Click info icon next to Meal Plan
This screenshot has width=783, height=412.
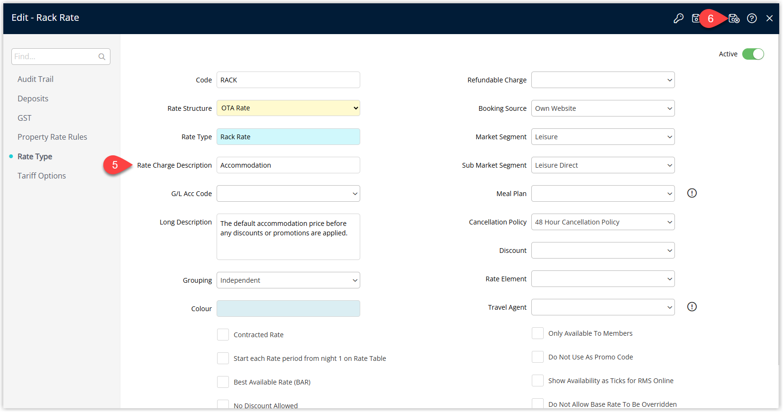[x=692, y=193]
